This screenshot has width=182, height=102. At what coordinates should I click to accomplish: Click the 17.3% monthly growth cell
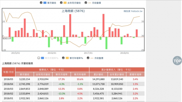(x=61, y=79)
